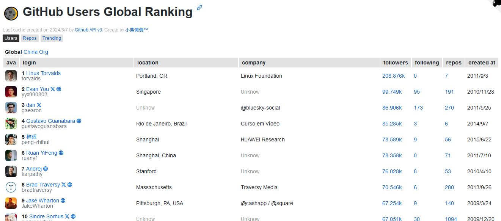Screen dimensions: 501x221
Task: Open Gustavo Guanabara's globe website icon
Action: coord(79,121)
